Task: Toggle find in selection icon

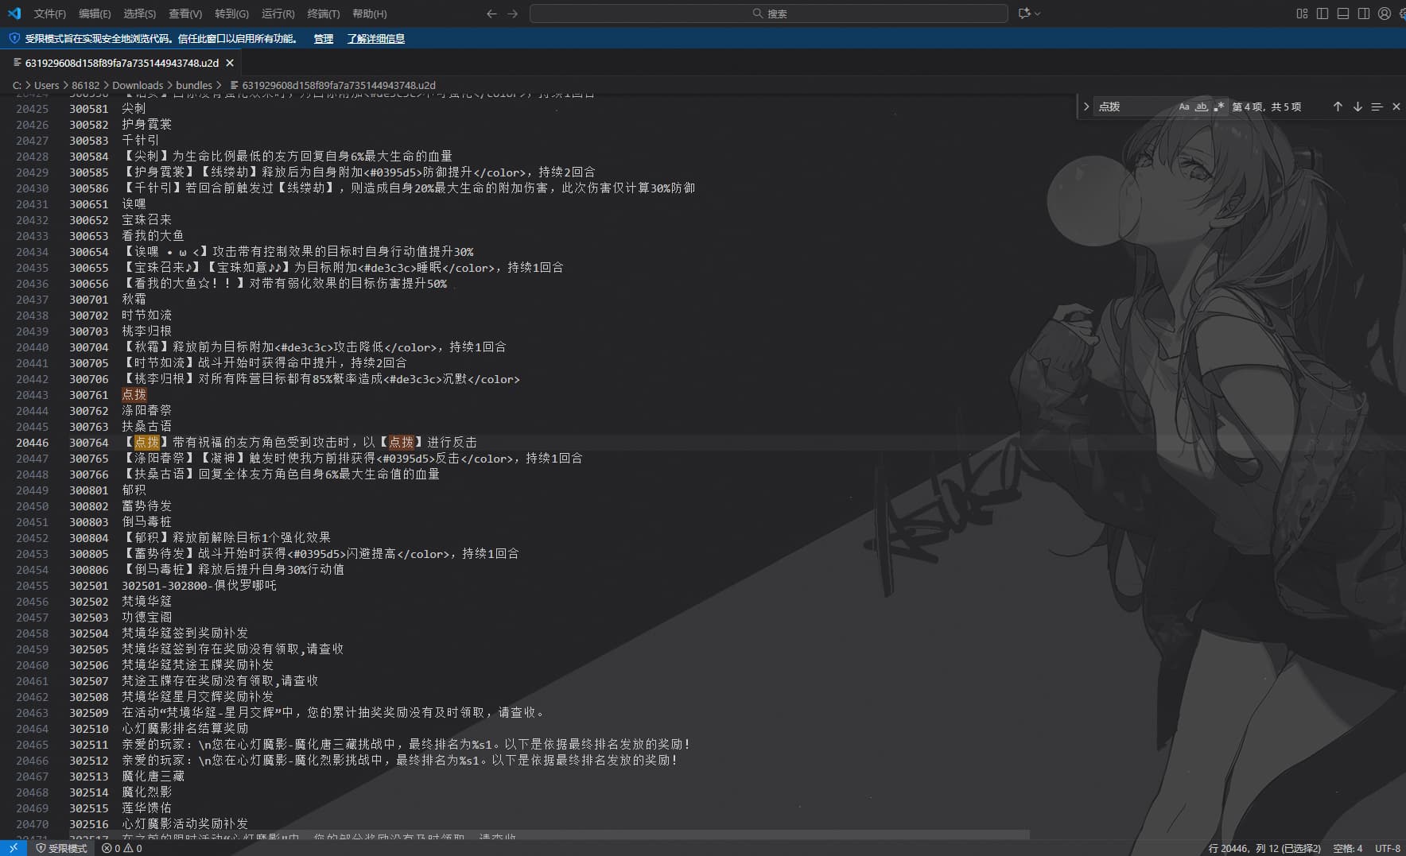Action: [1377, 107]
